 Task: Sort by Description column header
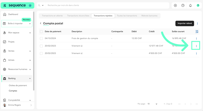tap(77, 31)
